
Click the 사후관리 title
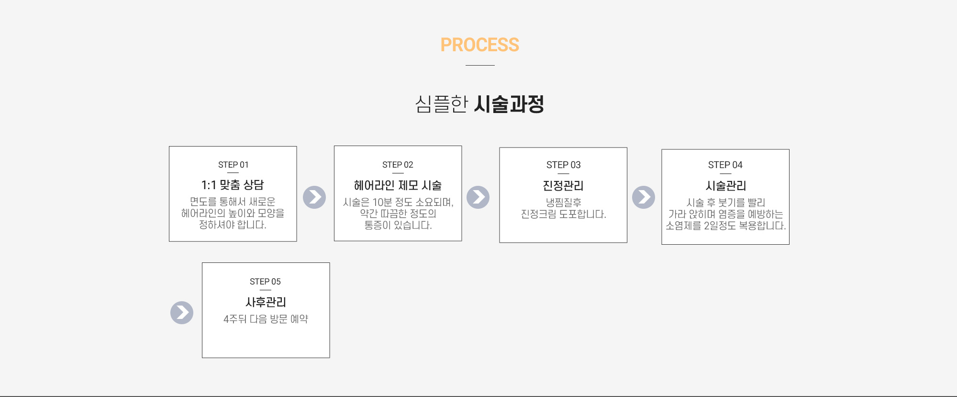pyautogui.click(x=266, y=302)
